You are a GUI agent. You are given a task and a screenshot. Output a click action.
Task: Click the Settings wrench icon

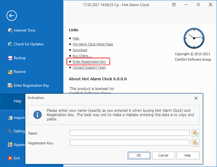pyautogui.click(x=10, y=131)
